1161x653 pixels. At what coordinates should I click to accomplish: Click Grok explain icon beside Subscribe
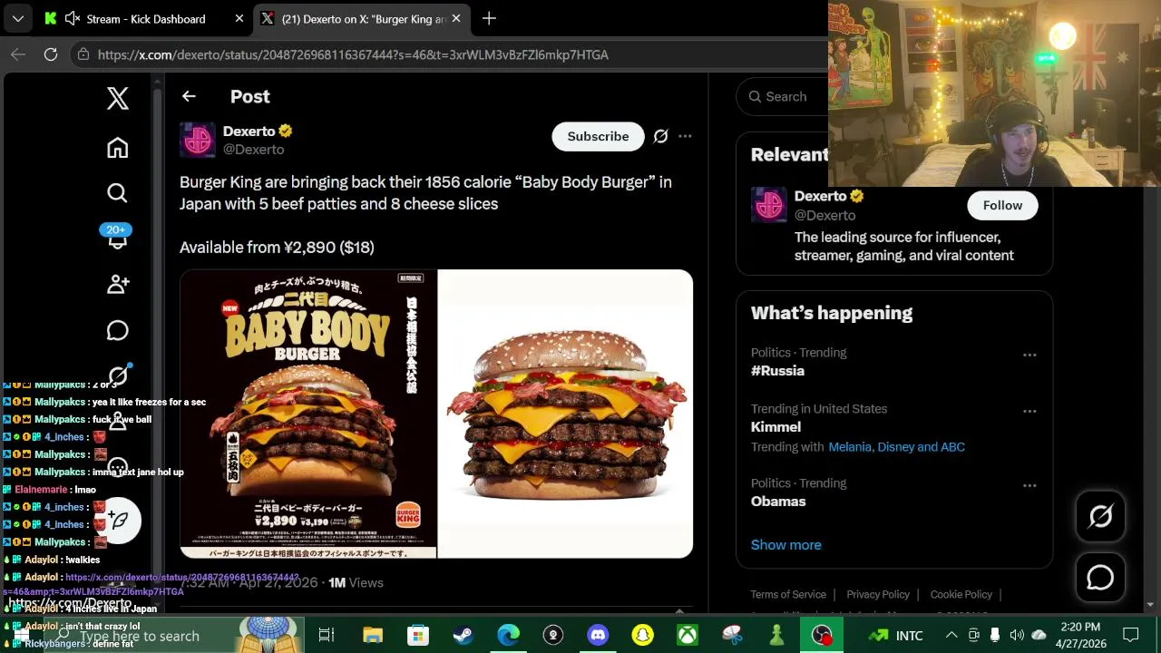[x=660, y=136]
